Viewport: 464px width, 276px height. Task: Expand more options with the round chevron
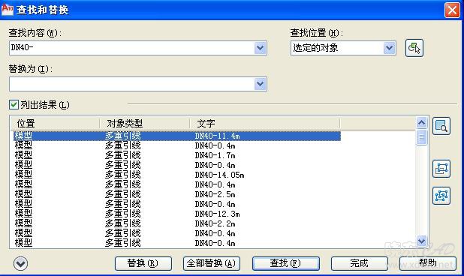(21, 263)
